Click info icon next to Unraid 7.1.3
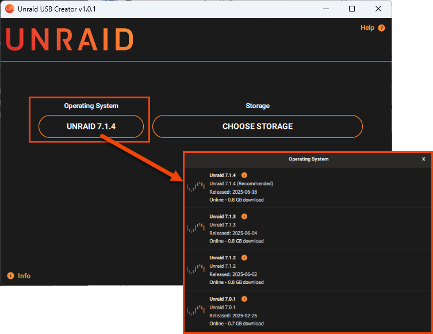 pyautogui.click(x=244, y=216)
